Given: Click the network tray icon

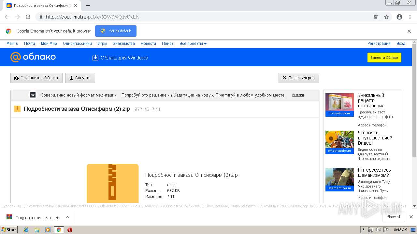Looking at the screenshot, I should coord(370,230).
